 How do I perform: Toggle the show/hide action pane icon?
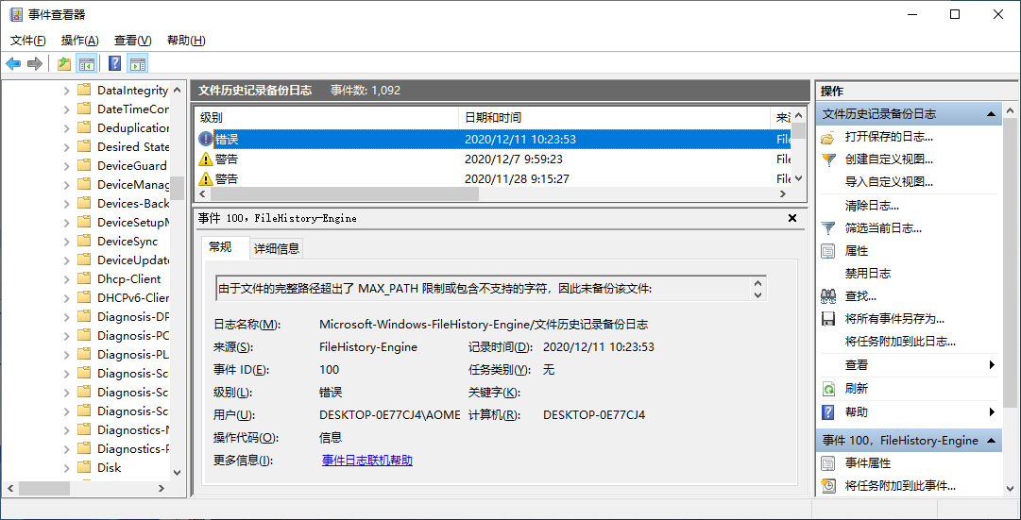click(137, 63)
